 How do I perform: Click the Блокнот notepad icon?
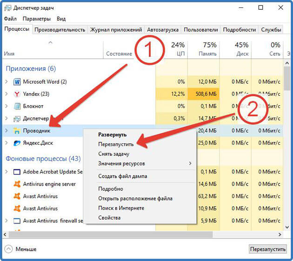coord(17,106)
